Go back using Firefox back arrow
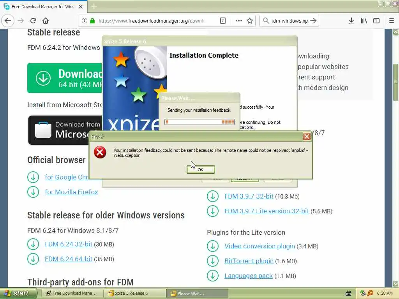399x299 pixels. click(8, 21)
